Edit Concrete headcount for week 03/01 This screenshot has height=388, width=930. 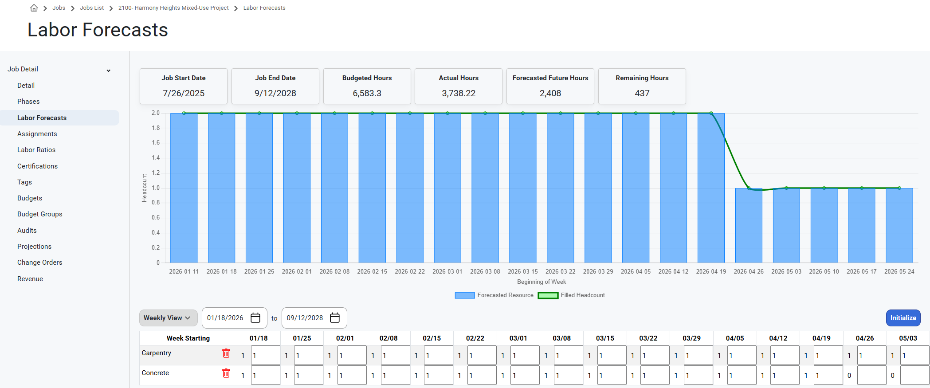[x=525, y=375]
